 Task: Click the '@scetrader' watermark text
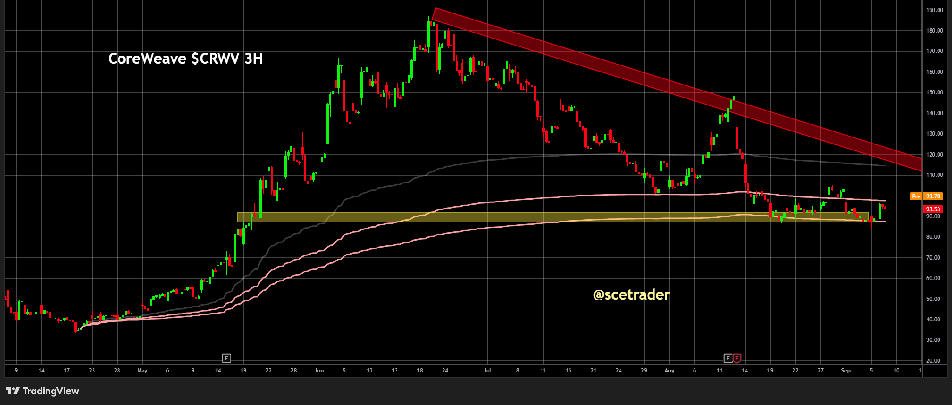tap(632, 294)
